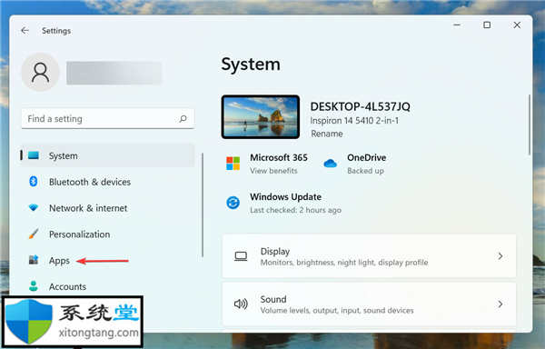This screenshot has height=349, width=545.
Task: Click the System page heading
Action: 251,65
